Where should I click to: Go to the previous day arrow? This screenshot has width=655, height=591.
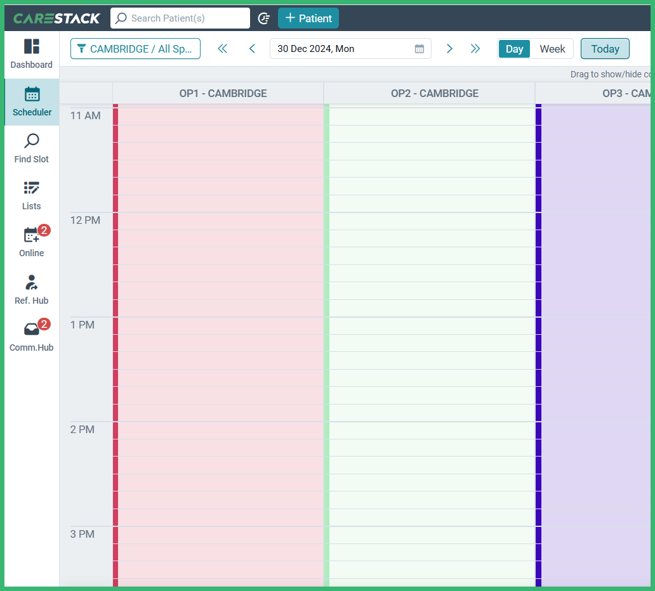(x=253, y=49)
